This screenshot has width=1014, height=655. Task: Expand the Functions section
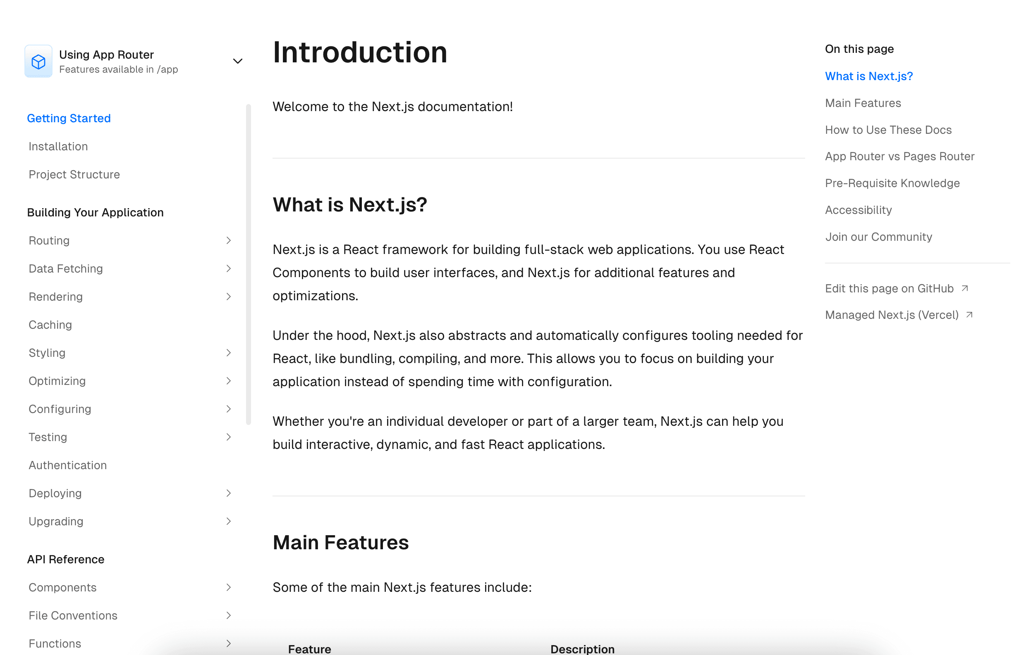(x=230, y=643)
